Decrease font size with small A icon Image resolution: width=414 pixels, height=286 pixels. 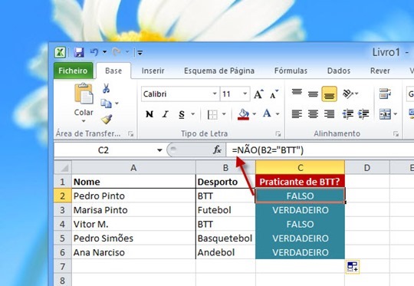[x=274, y=94]
